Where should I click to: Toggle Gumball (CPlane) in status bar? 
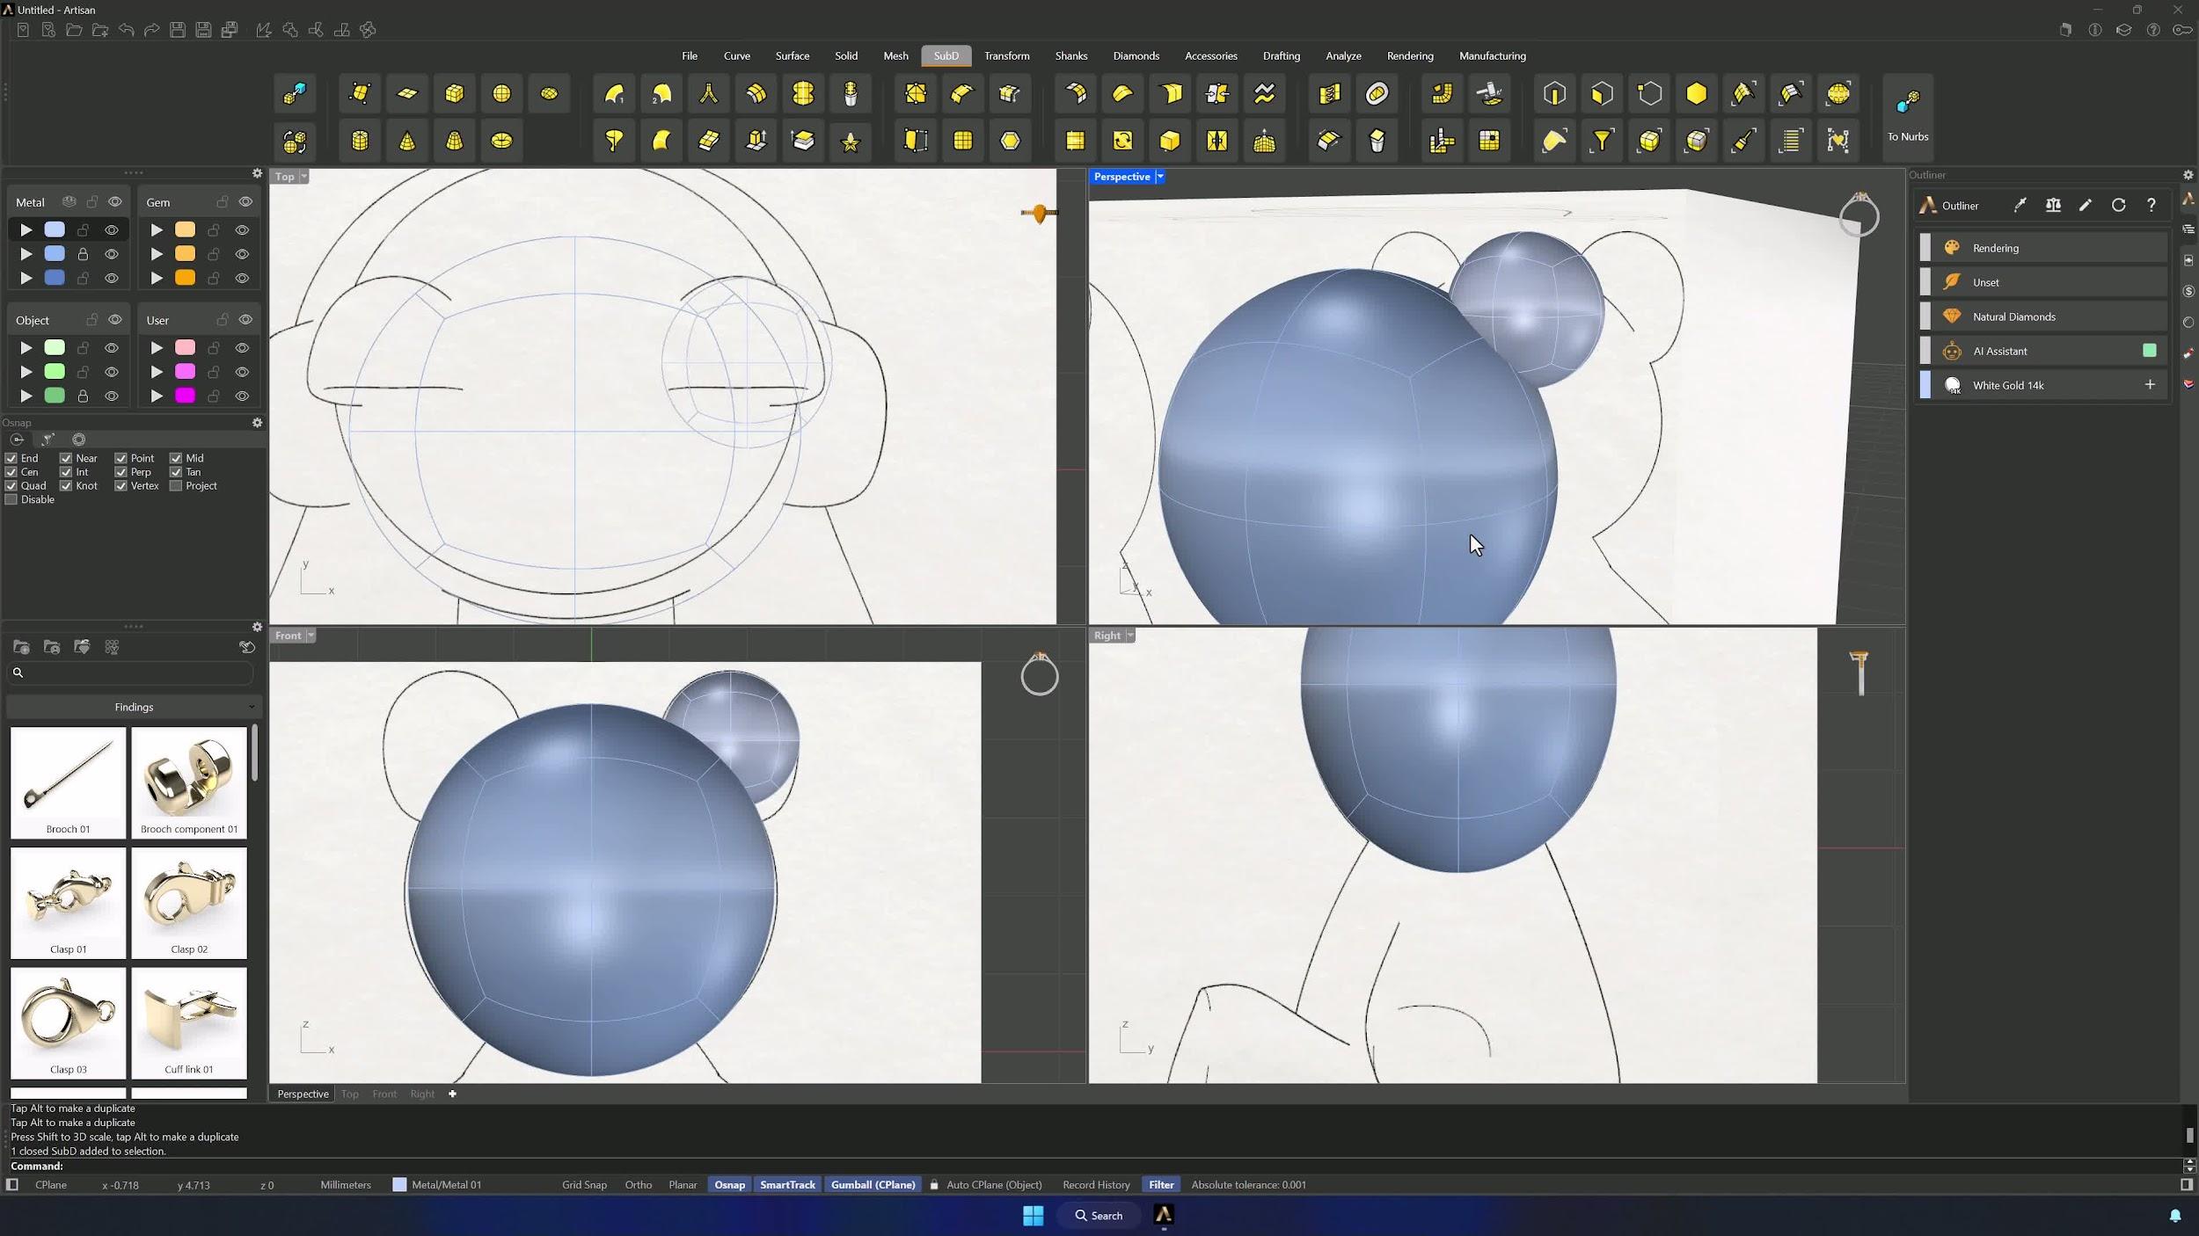pyautogui.click(x=873, y=1184)
